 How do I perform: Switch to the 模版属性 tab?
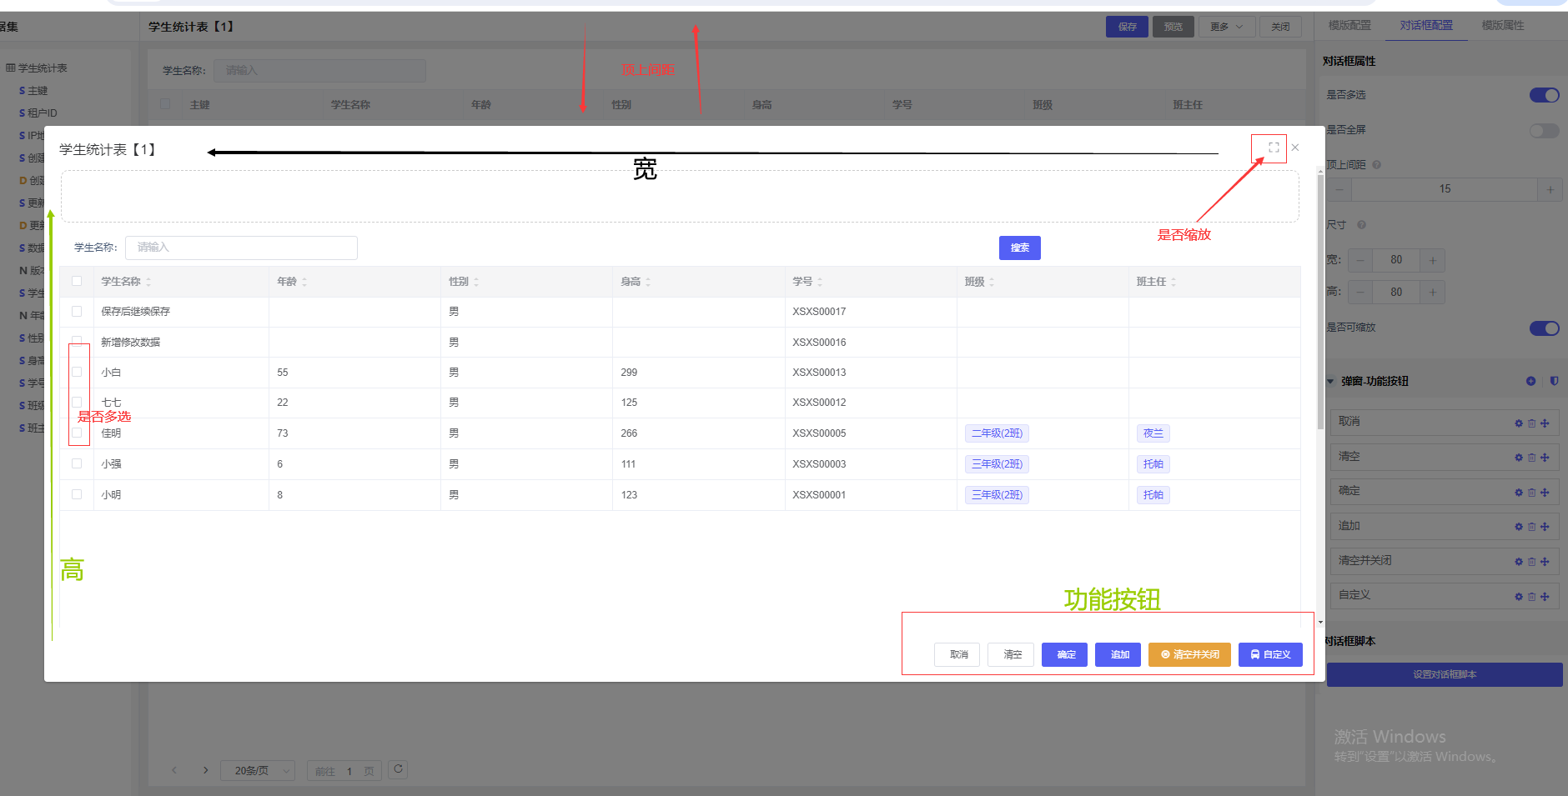point(1502,26)
